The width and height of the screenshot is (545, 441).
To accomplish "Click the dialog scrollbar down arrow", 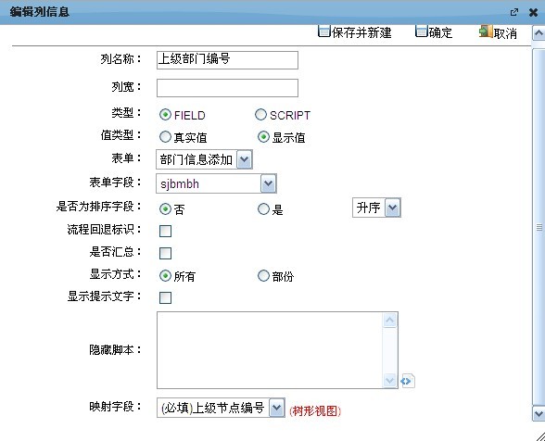I will click(539, 414).
